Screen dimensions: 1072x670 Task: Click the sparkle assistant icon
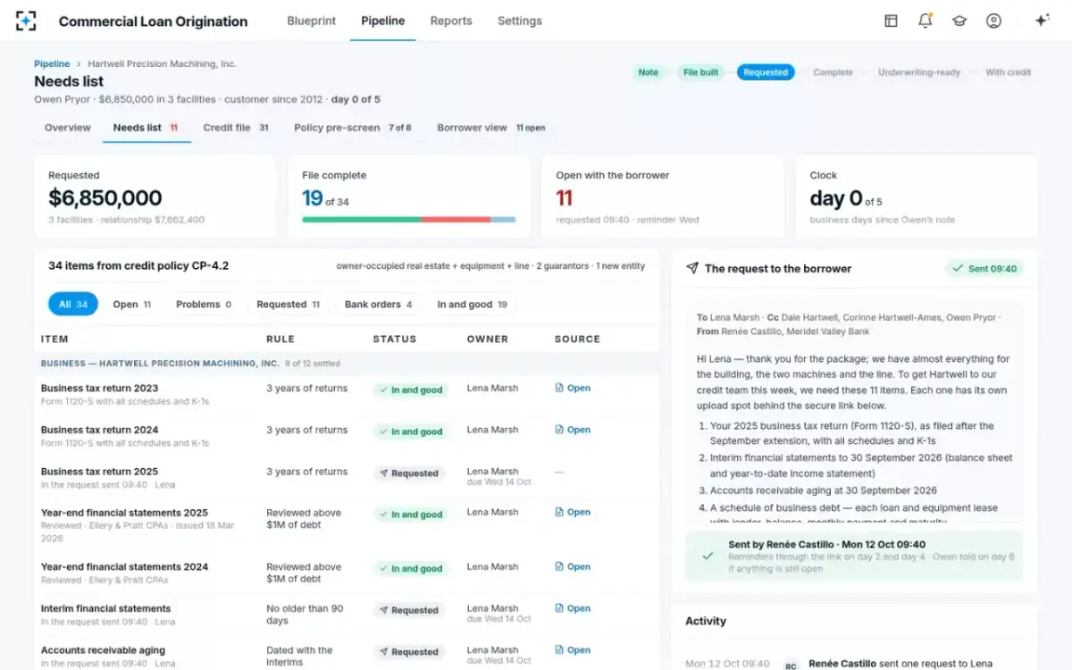point(1042,21)
